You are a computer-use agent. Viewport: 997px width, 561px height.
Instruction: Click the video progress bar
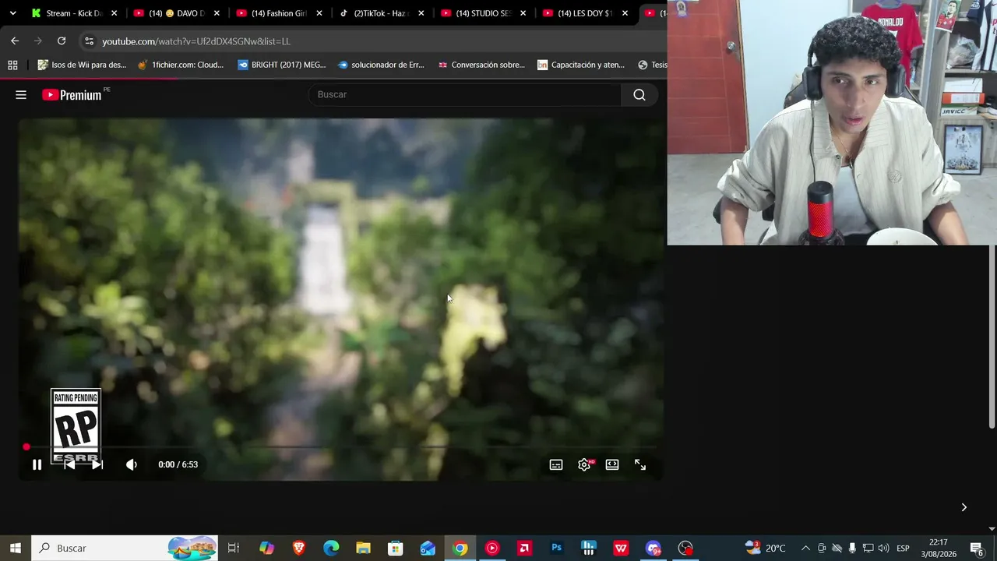[340, 447]
